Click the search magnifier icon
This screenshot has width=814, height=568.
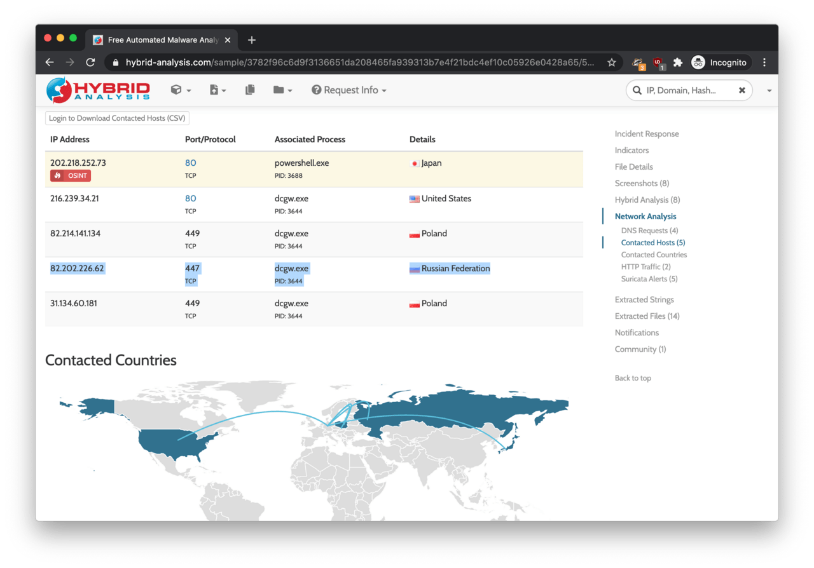tap(637, 90)
